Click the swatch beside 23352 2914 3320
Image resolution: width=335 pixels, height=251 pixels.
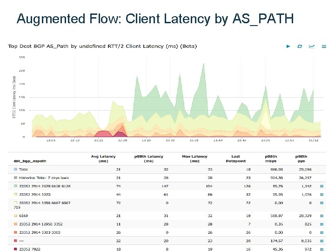15,194
